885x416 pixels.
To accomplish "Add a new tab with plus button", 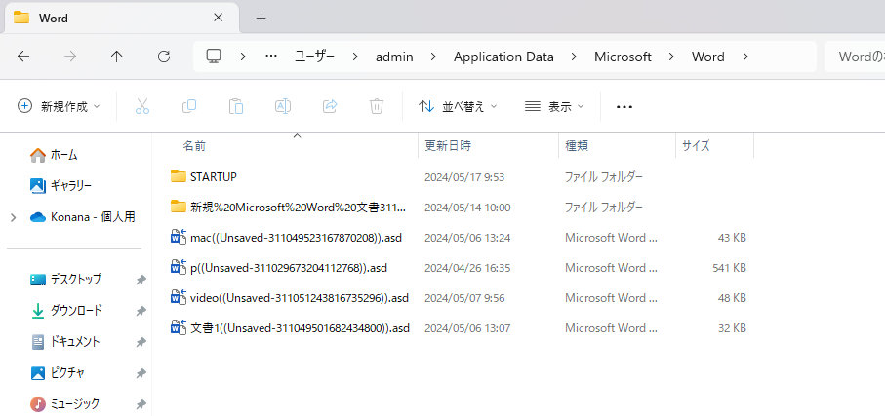I will click(261, 19).
